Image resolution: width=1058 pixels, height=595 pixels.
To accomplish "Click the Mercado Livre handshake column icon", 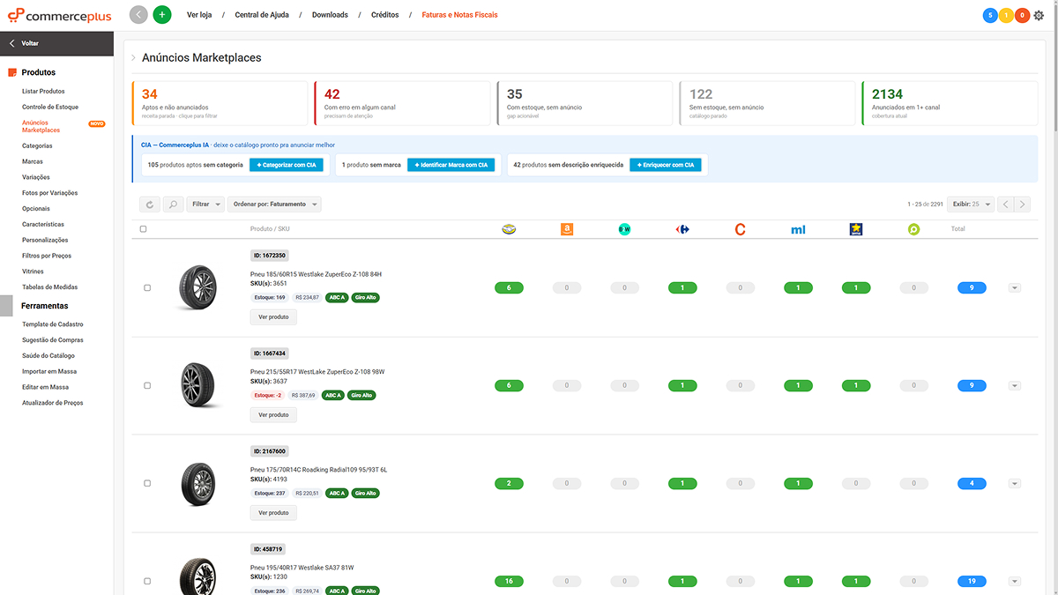I will pos(509,229).
